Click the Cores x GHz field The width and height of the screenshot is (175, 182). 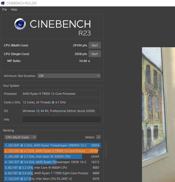tap(61, 102)
